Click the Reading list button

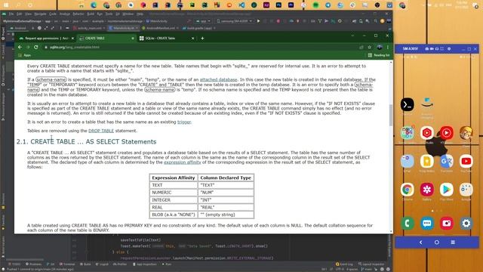click(379, 55)
